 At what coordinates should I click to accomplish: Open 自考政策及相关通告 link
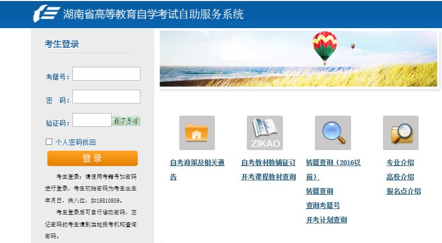click(x=197, y=163)
